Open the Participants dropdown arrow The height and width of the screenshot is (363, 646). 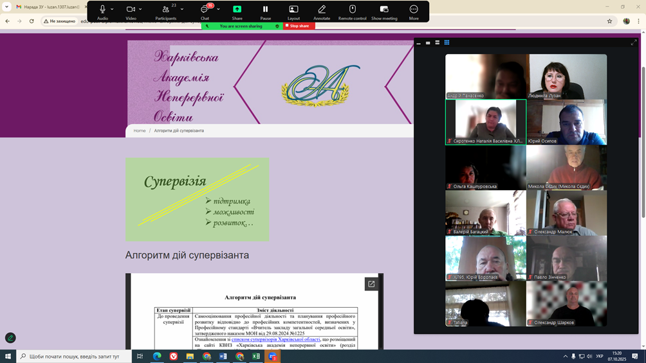(x=182, y=10)
